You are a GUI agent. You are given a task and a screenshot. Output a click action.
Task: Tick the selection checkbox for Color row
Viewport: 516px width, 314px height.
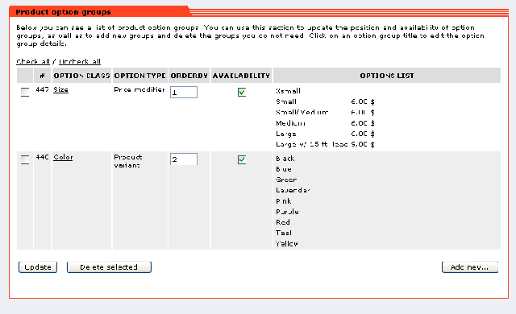coord(25,159)
